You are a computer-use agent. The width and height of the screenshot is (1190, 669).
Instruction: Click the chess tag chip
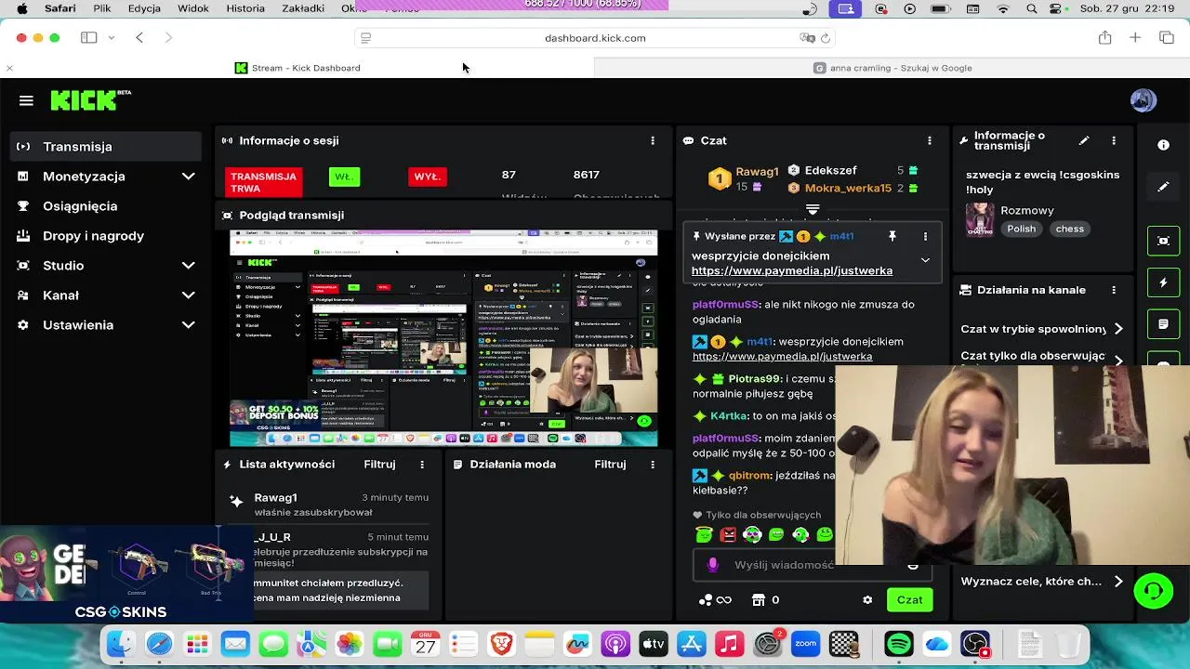point(1069,229)
